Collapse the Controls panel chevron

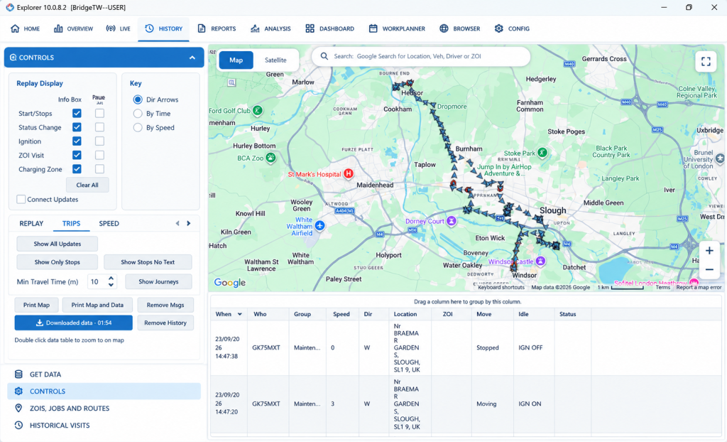(x=192, y=58)
